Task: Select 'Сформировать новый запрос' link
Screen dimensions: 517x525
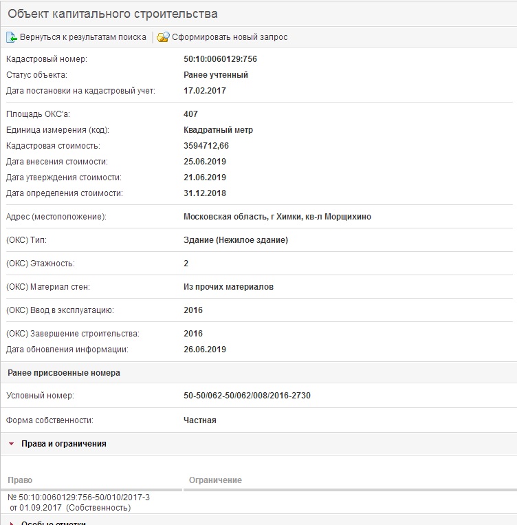Action: pyautogui.click(x=230, y=37)
